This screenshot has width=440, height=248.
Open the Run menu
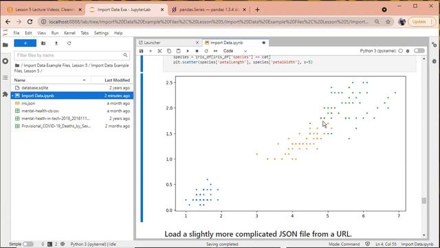55,33
